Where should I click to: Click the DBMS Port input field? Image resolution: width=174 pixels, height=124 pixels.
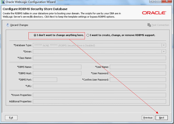[x=45, y=80]
